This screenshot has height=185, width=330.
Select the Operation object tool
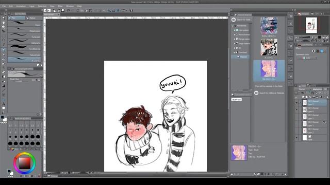[x=4, y=27]
